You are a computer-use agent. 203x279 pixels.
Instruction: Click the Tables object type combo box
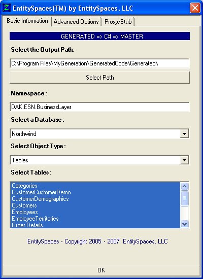99,160
